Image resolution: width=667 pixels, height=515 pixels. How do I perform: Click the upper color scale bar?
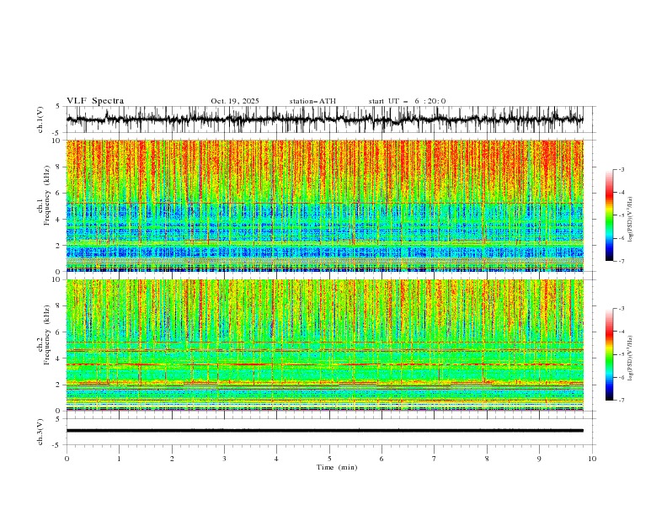tap(610, 215)
